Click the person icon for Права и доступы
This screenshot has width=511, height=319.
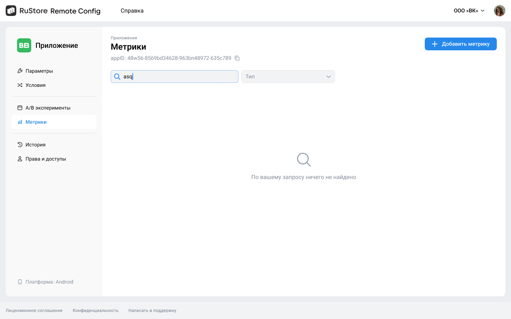(20, 159)
